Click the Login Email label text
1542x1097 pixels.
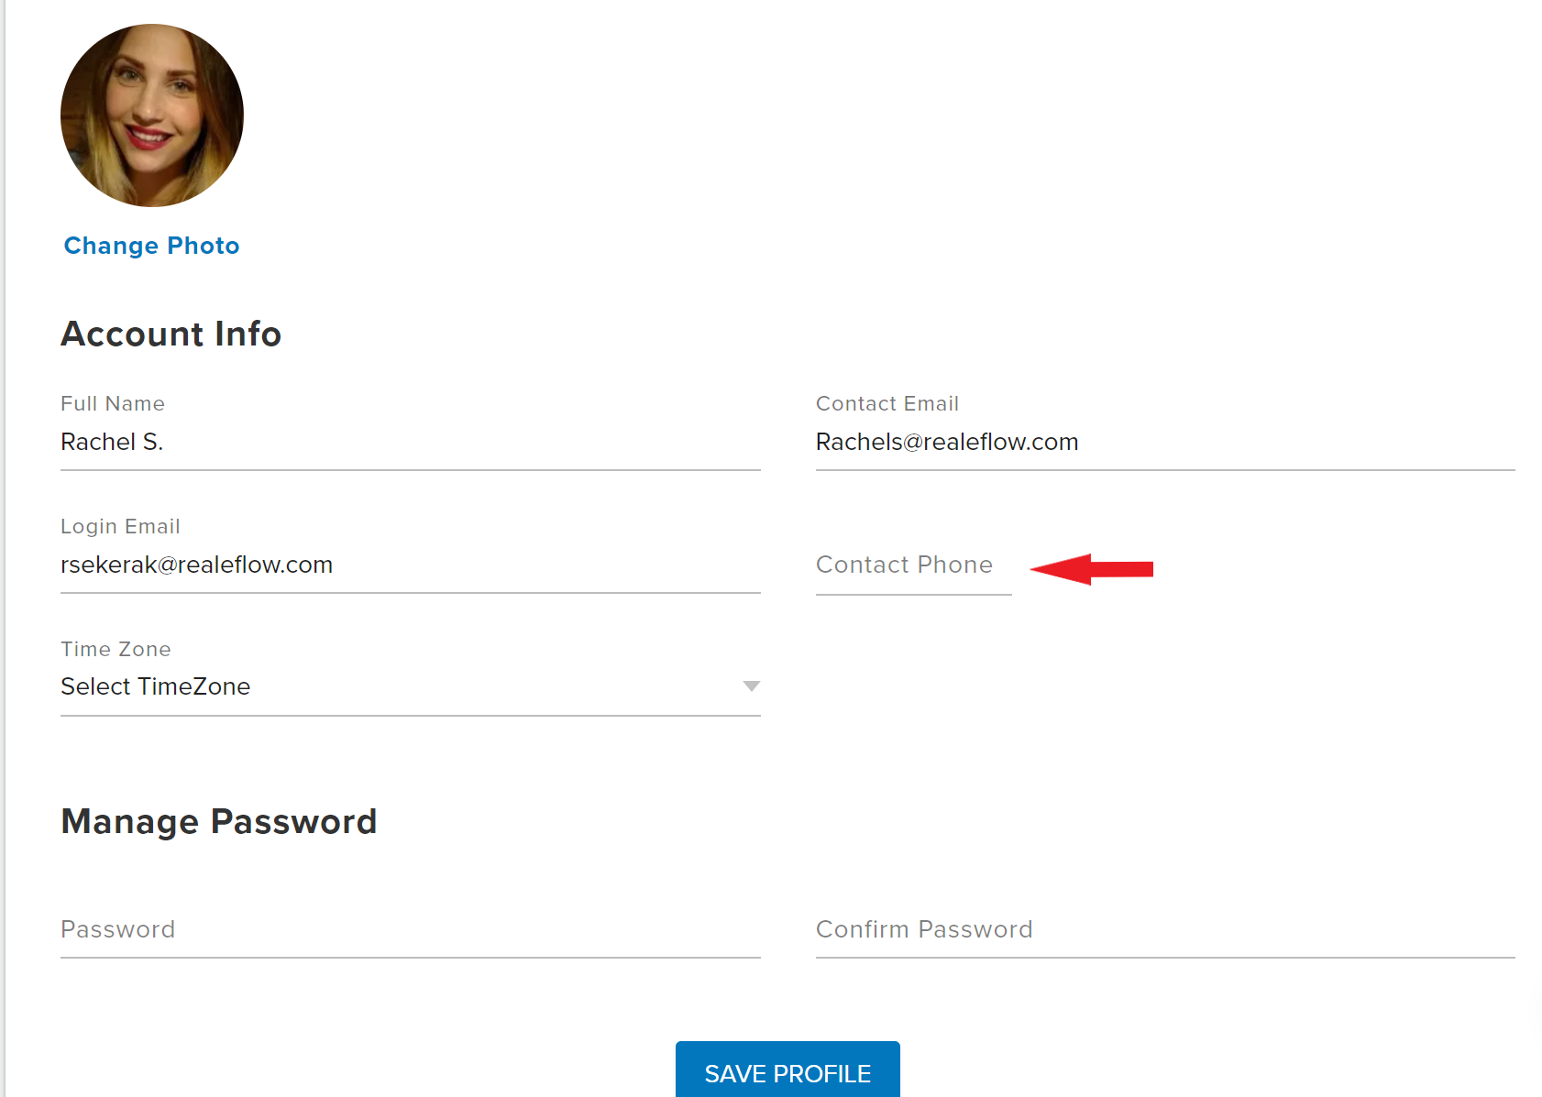click(x=120, y=527)
